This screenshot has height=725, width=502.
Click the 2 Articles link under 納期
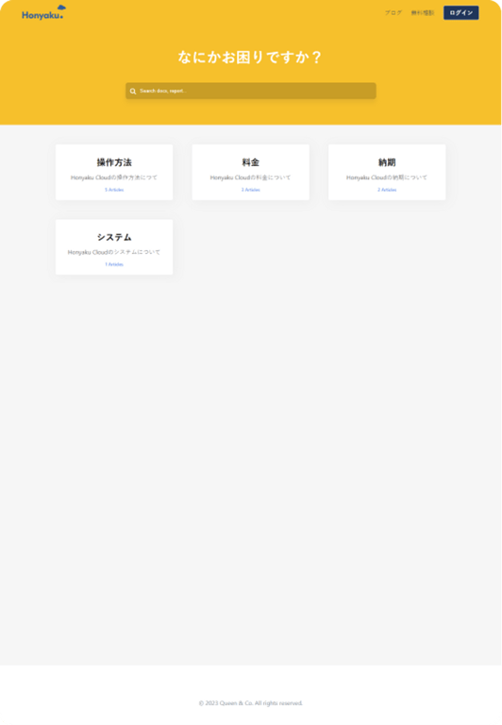(387, 190)
